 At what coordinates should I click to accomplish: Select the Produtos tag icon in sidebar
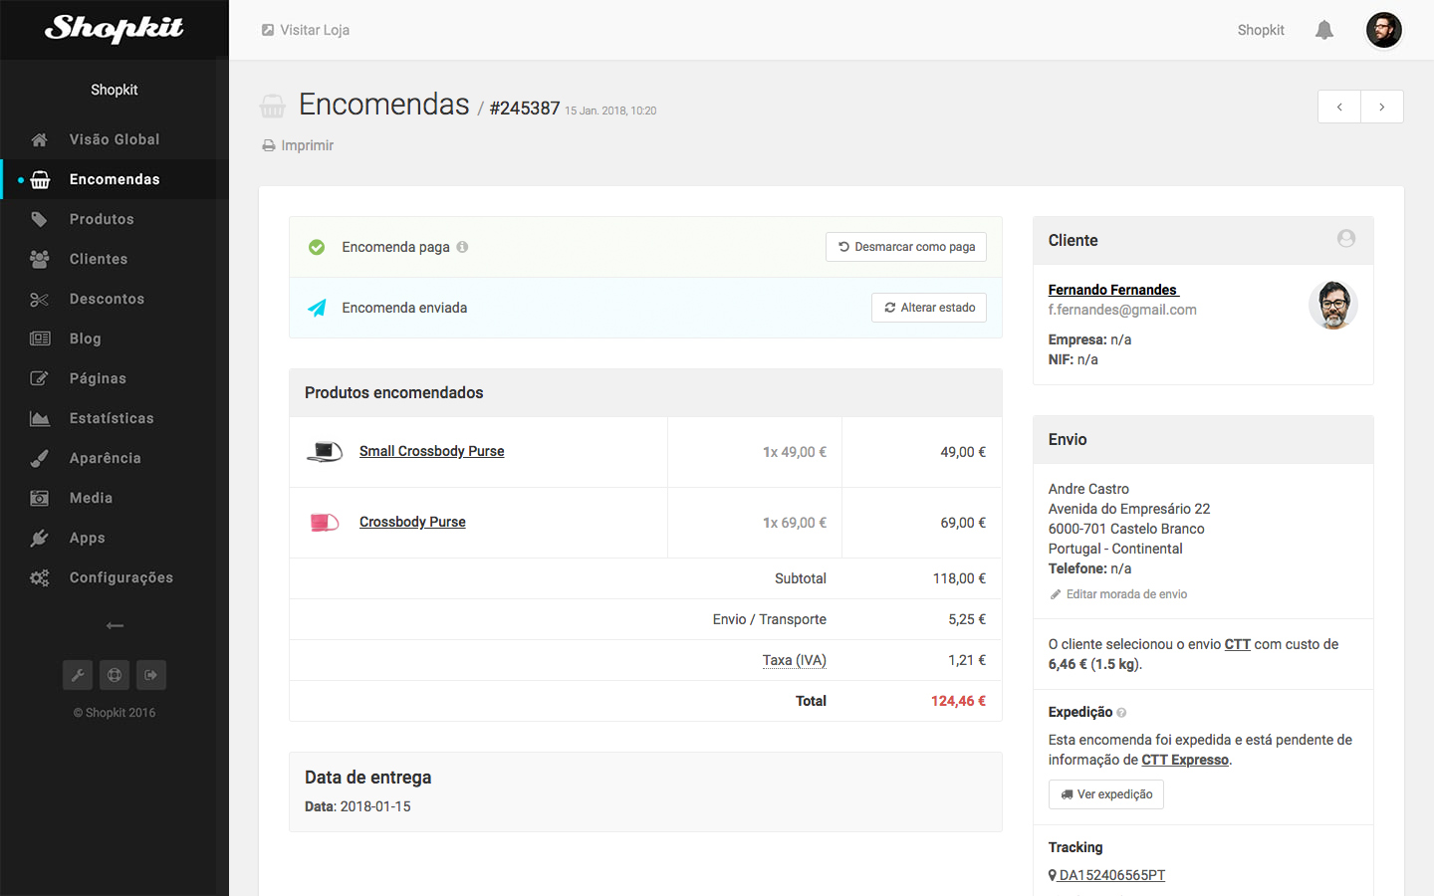coord(39,219)
